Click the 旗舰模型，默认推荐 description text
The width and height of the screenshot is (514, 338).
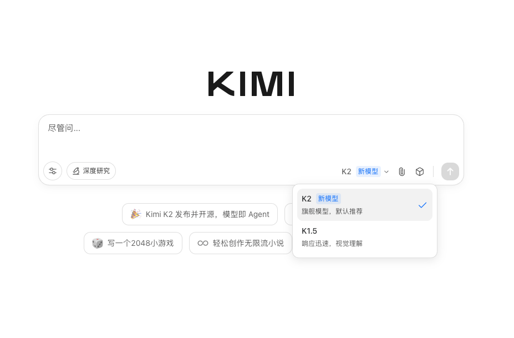click(332, 211)
